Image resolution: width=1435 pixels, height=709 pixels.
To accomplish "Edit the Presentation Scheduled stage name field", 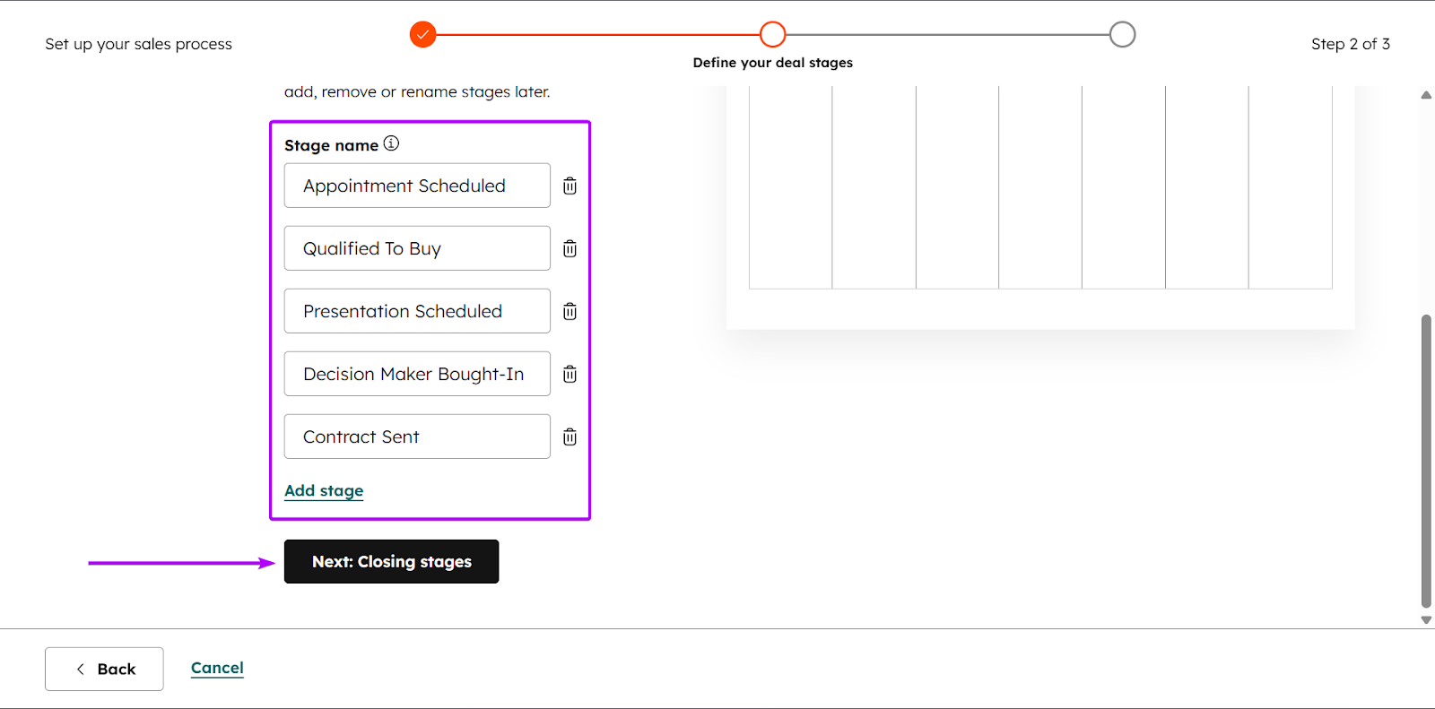I will [417, 311].
